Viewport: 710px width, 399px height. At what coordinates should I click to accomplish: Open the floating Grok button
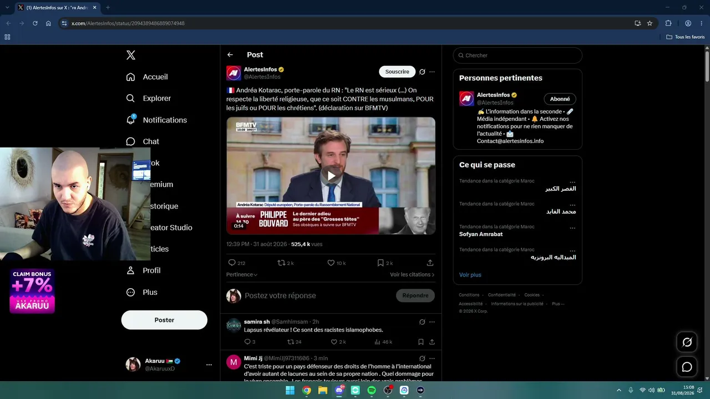point(687,342)
